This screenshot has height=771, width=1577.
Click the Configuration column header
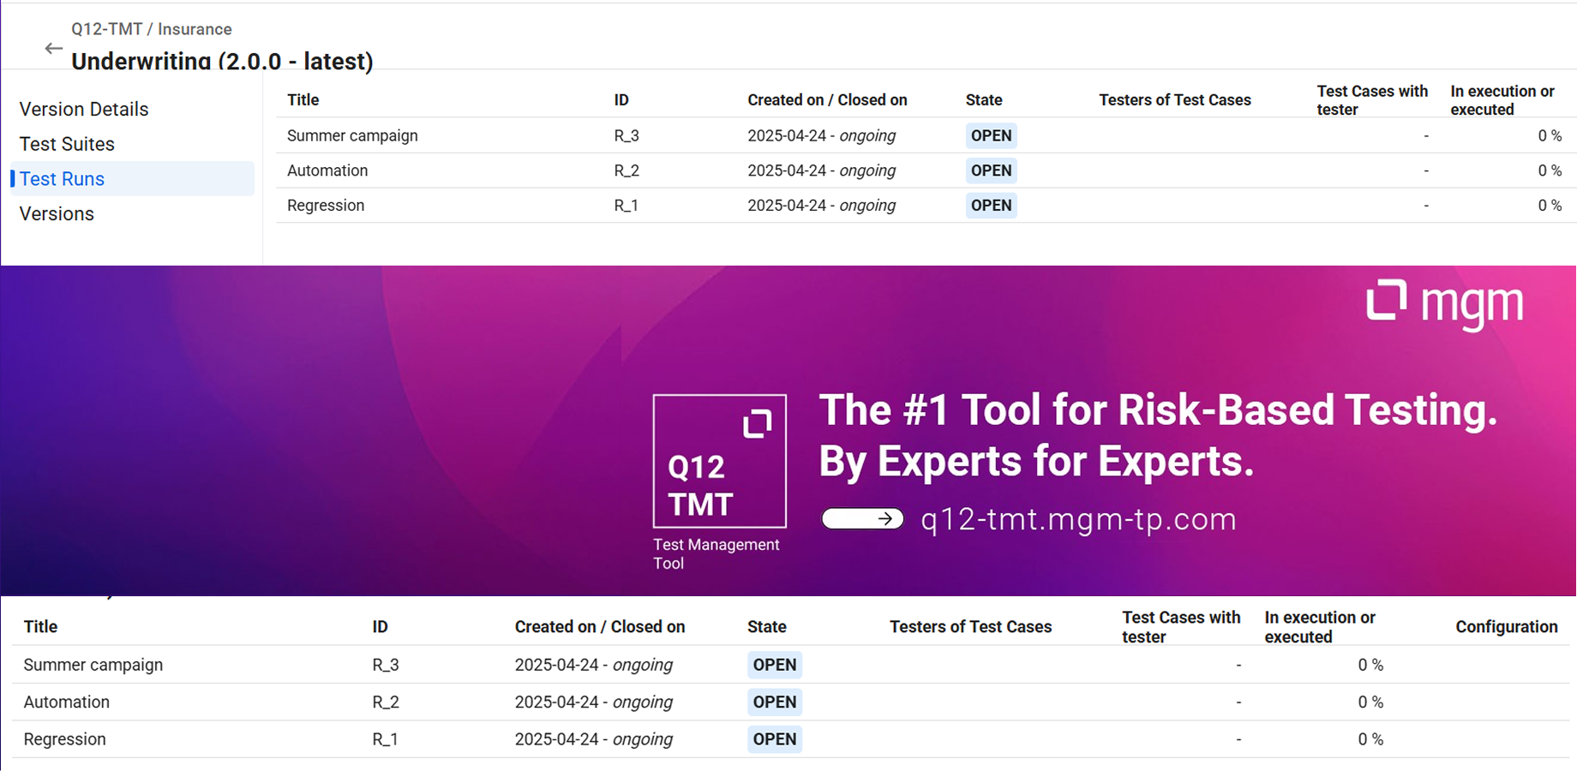tap(1507, 626)
